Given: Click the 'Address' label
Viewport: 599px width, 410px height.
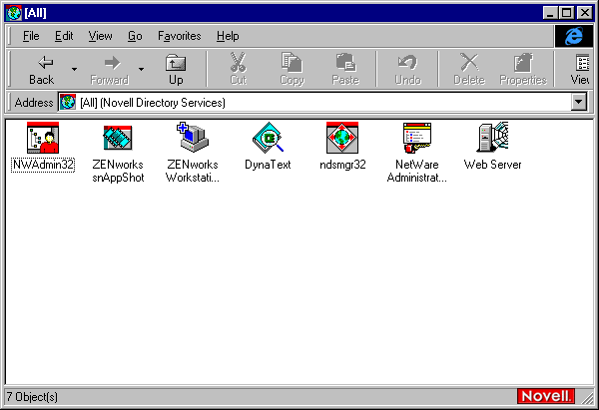Looking at the screenshot, I should (x=34, y=103).
